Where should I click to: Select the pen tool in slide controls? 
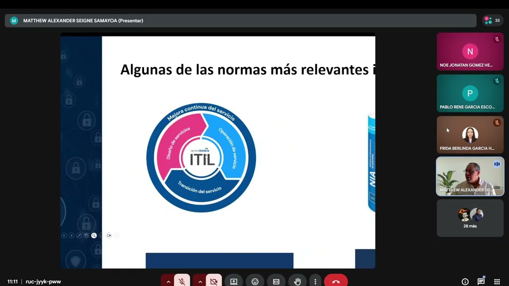[x=79, y=236]
